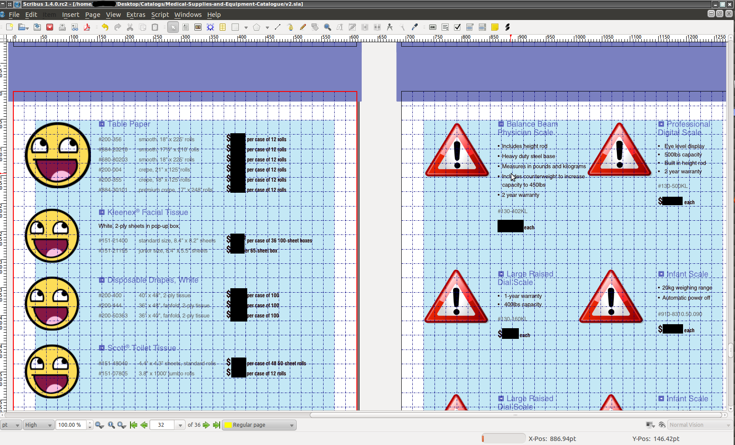Viewport: 735px width, 445px height.
Task: Click the Save as PDF icon
Action: (x=87, y=27)
